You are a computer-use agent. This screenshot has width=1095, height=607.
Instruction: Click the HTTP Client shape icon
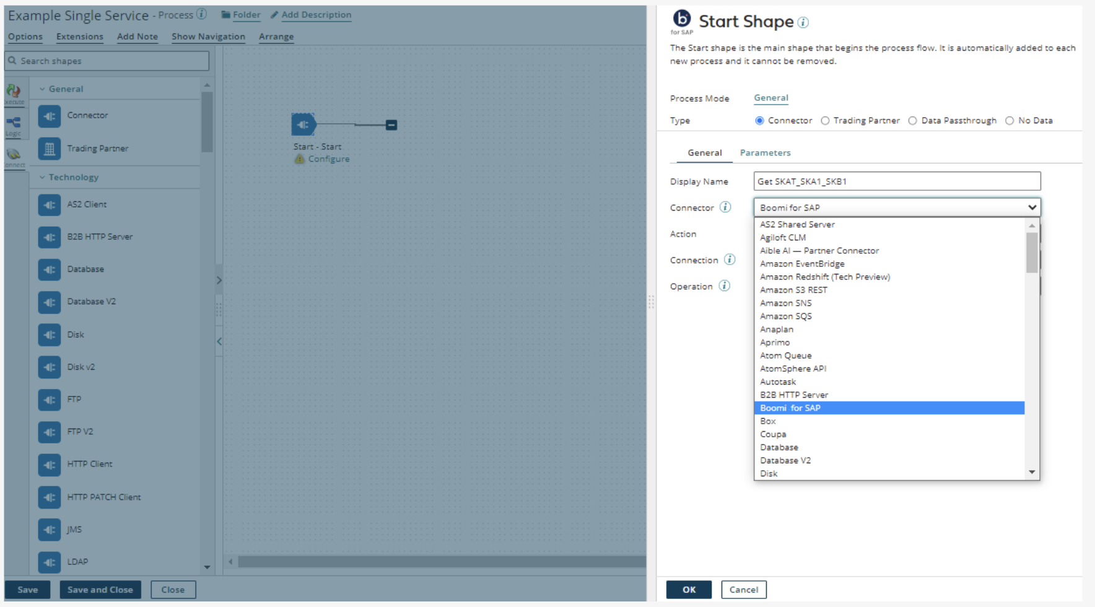coord(49,465)
